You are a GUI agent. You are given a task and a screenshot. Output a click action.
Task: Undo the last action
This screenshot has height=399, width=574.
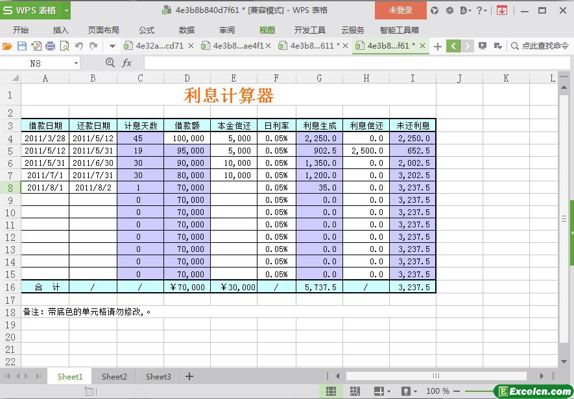click(79, 46)
